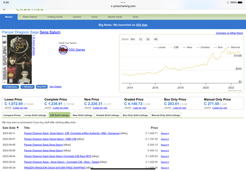Switch to Loose Sold Listings tab
Viewport: 246px width, 171px height.
pyautogui.click(x=35, y=115)
